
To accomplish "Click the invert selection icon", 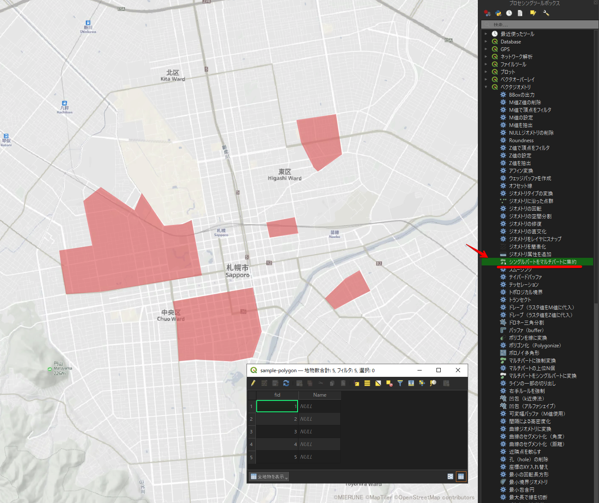I will (378, 383).
